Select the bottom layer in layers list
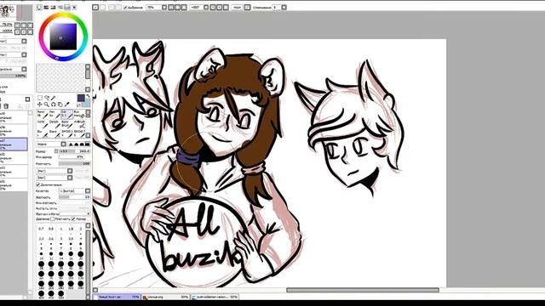Screen dimensions: 545x306 point(14,185)
